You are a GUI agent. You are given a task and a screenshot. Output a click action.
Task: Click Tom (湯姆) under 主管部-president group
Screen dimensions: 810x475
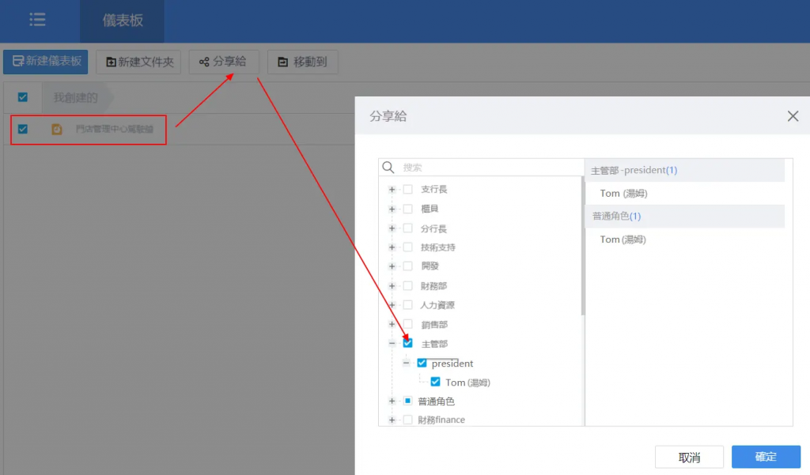click(623, 194)
